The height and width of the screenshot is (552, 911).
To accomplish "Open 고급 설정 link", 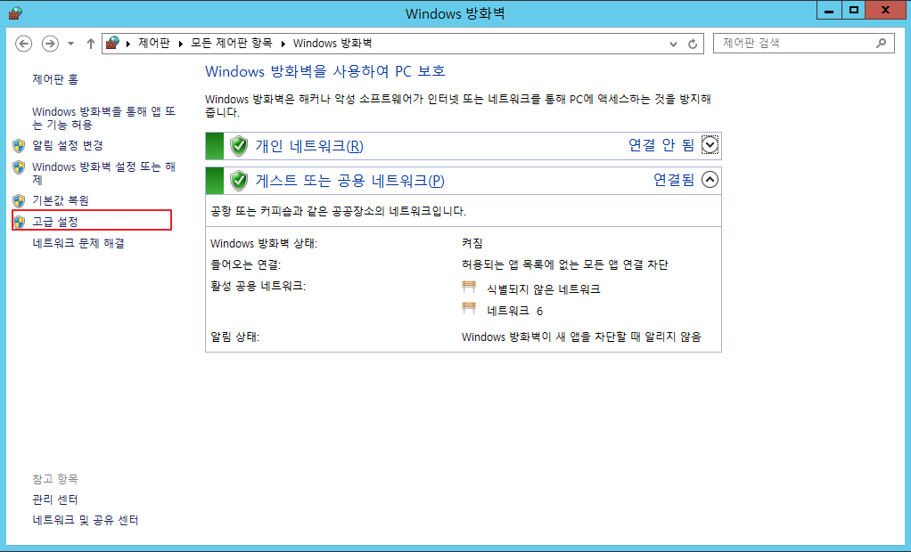I will coord(55,222).
